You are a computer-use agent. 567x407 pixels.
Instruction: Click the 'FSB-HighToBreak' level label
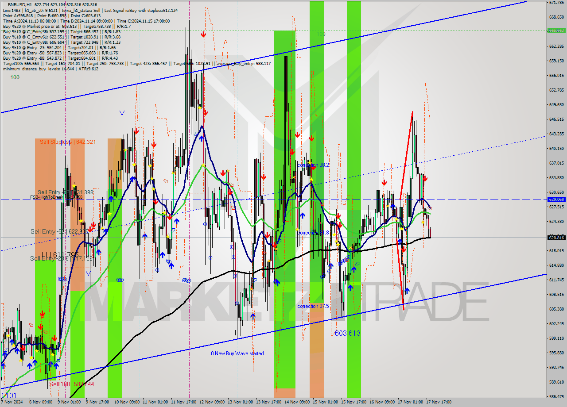pos(56,197)
